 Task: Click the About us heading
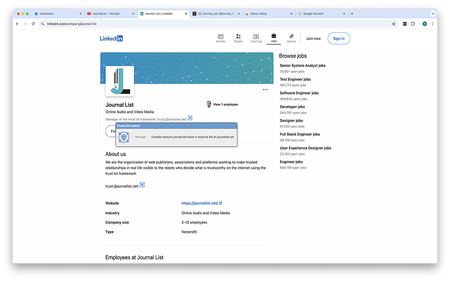[116, 154]
